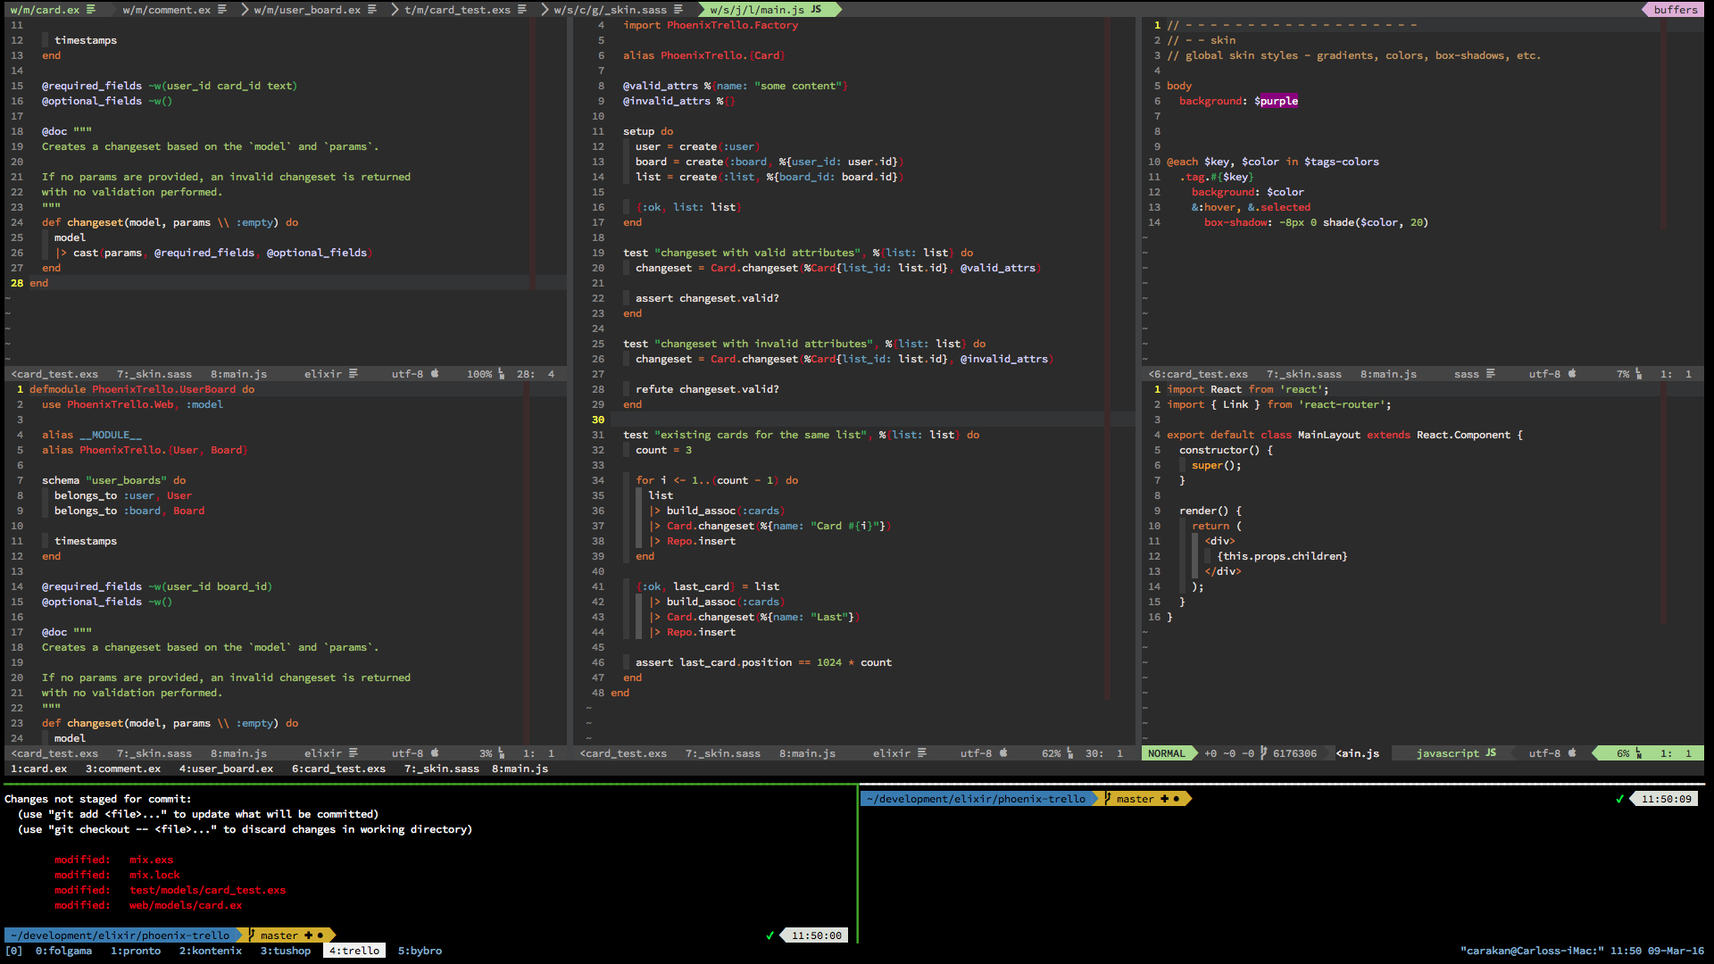1714x964 pixels.
Task: Switch to tmux window 3:tushop
Action: coord(286,951)
